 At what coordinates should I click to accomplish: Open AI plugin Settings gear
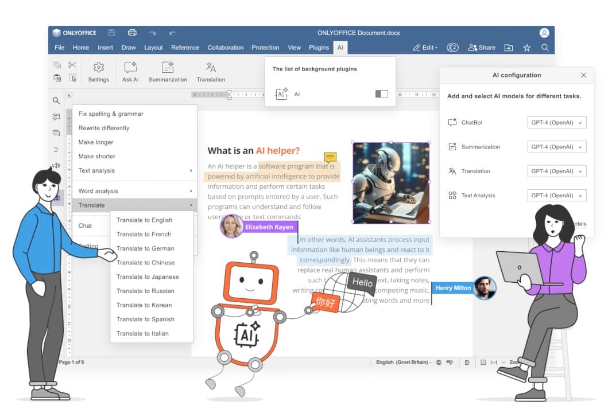(98, 68)
